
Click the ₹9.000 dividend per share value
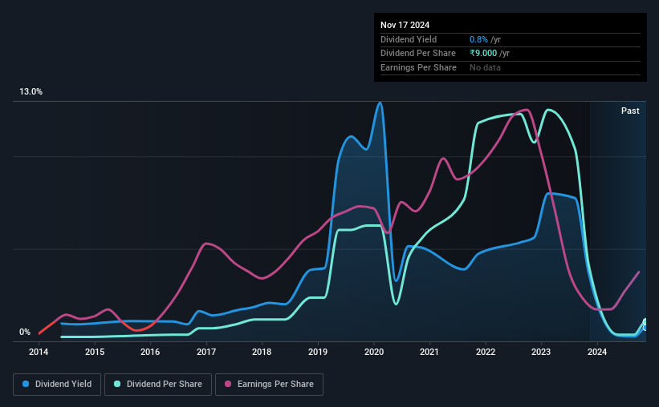tap(483, 54)
